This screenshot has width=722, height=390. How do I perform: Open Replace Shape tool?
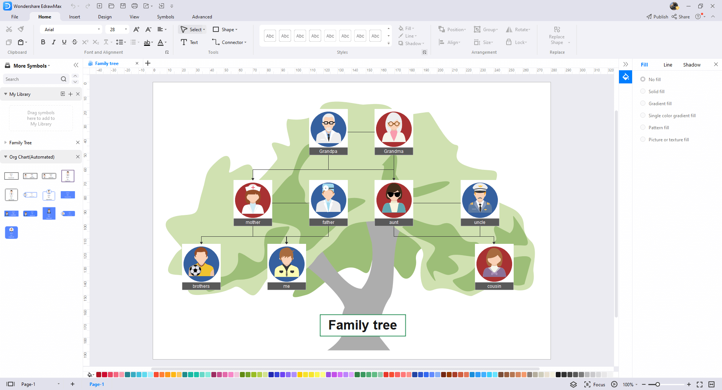pyautogui.click(x=557, y=36)
